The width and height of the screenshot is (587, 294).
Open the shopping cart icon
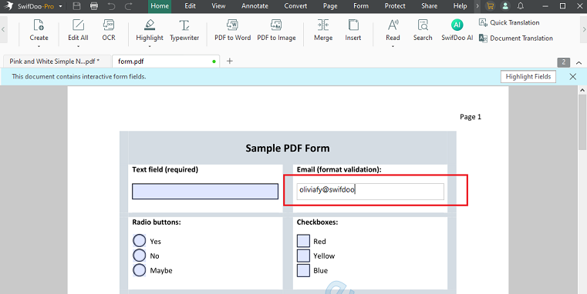pos(490,6)
